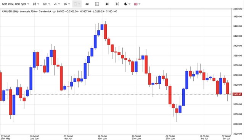Viewport: 244px width, 140px height.
Task: Open the theme color palette icon menu
Action: click(x=127, y=4)
